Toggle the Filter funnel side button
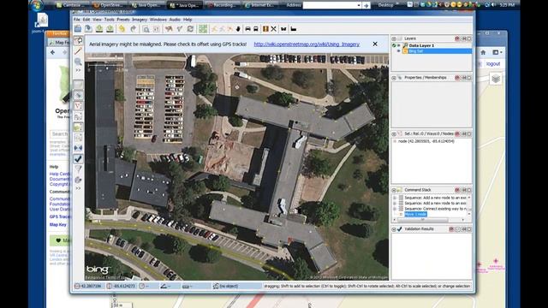548x308 pixels. 78,169
